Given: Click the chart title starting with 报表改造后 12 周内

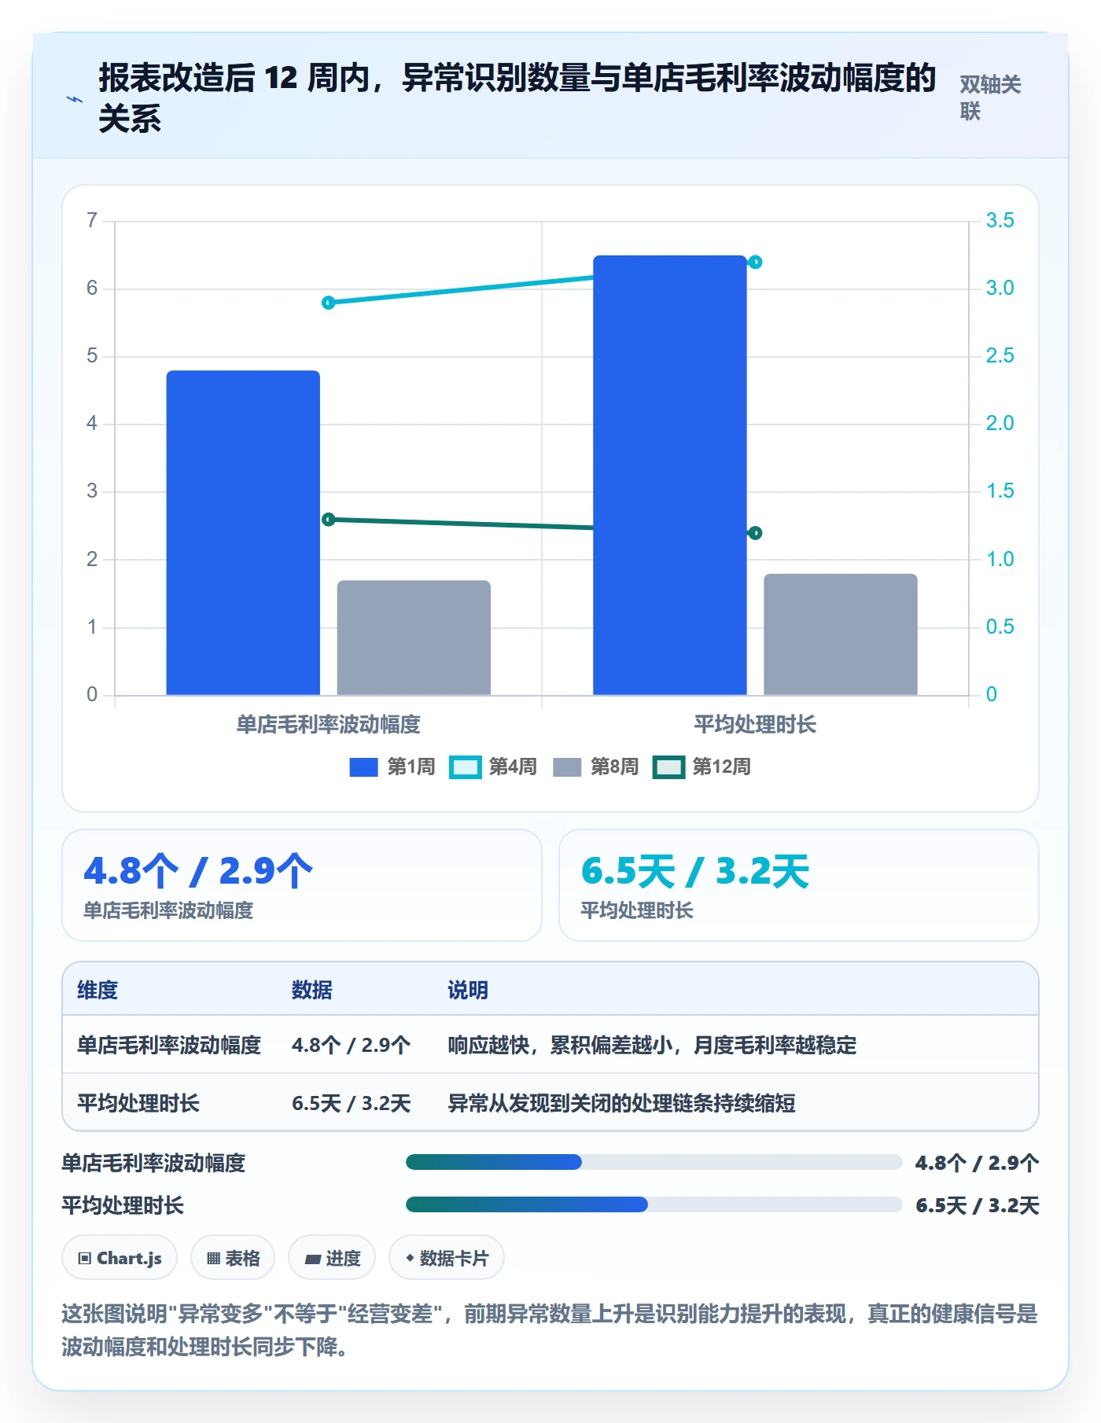Looking at the screenshot, I should point(517,98).
